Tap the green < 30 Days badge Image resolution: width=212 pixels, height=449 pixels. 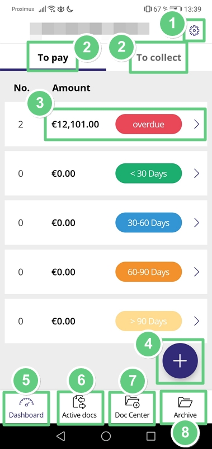(148, 173)
